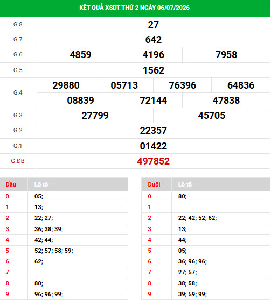Select the G.8 prize number 27
The height and width of the screenshot is (300, 271).
[153, 25]
